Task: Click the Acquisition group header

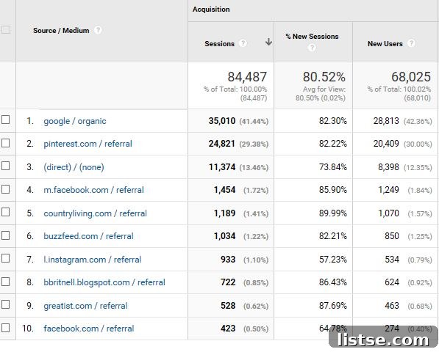Action: 211,10
